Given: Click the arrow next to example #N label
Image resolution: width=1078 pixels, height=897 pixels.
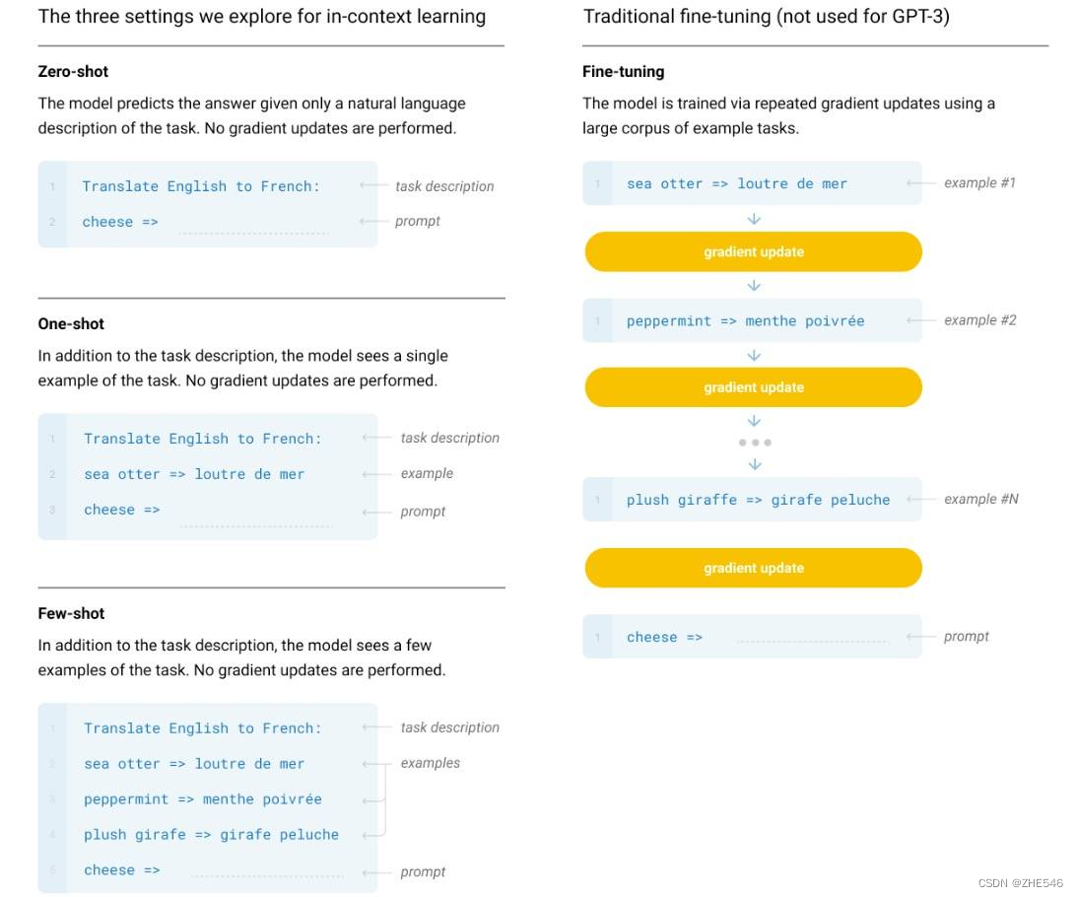Looking at the screenshot, I should click(920, 500).
